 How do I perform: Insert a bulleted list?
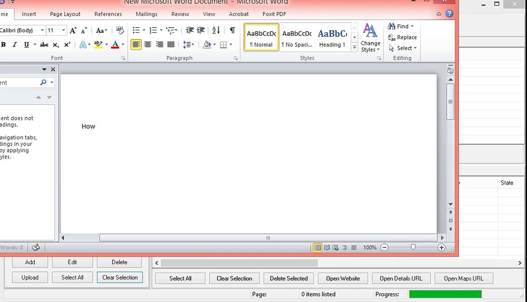click(x=136, y=30)
